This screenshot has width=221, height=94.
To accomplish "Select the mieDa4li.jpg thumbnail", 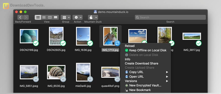I will click(83, 72).
